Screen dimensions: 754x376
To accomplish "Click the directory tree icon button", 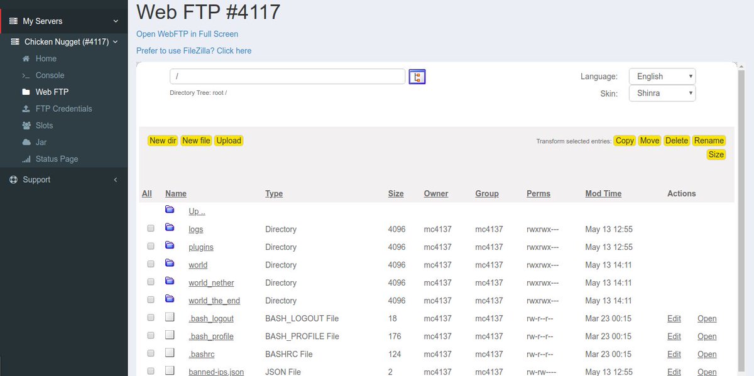I will (x=417, y=77).
